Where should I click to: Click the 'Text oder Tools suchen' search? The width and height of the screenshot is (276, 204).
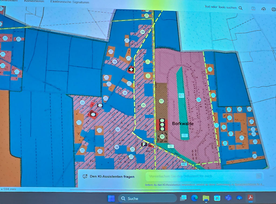220,8
